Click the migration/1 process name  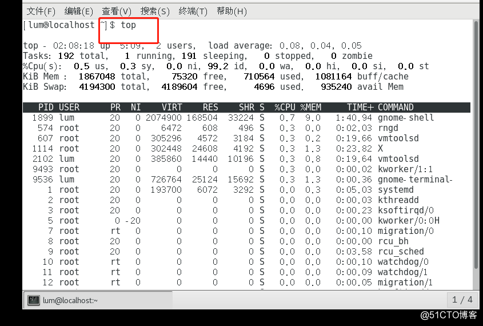405,282
